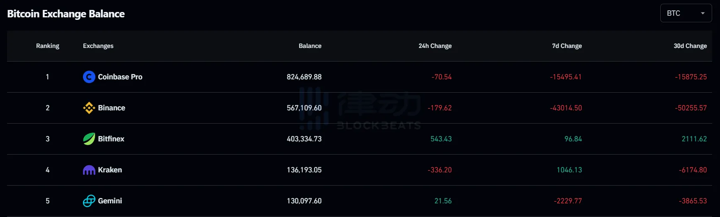This screenshot has height=217, width=720.
Task: Click the Binance logo icon
Action: pyautogui.click(x=89, y=108)
